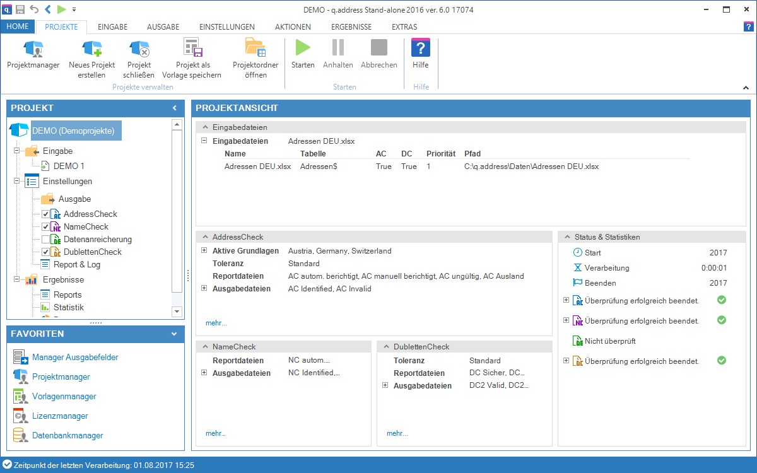This screenshot has width=757, height=473.
Task: Start processing with green Starten button
Action: pyautogui.click(x=303, y=48)
